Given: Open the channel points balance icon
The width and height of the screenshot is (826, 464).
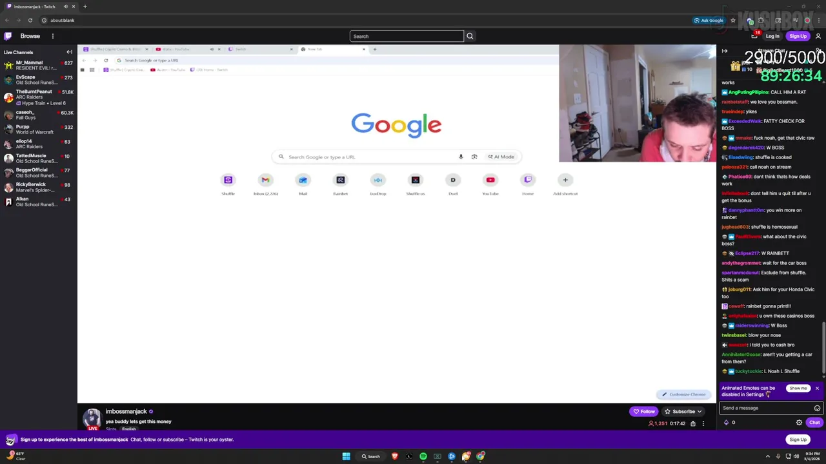Looking at the screenshot, I should [727, 423].
